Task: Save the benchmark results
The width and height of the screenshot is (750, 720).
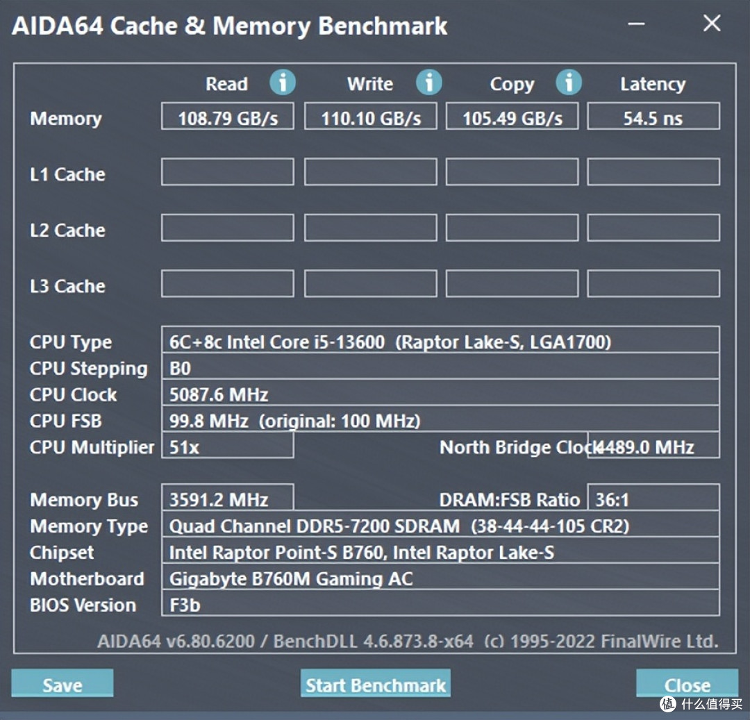Action: (x=62, y=684)
